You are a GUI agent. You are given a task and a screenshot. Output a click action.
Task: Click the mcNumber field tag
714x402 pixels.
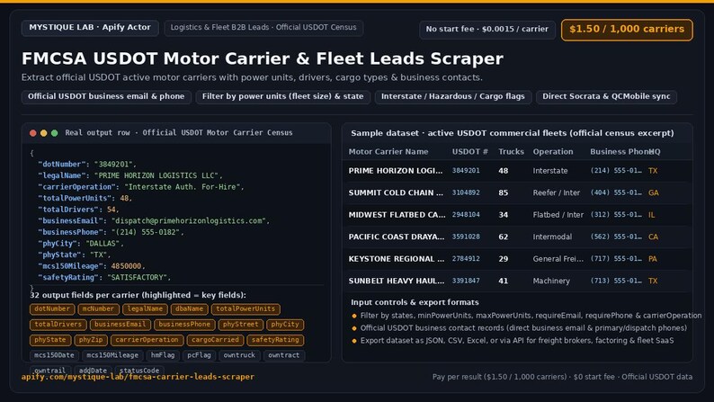pyautogui.click(x=98, y=309)
